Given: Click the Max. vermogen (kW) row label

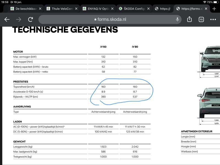Looking at the screenshot, I should [25, 57].
